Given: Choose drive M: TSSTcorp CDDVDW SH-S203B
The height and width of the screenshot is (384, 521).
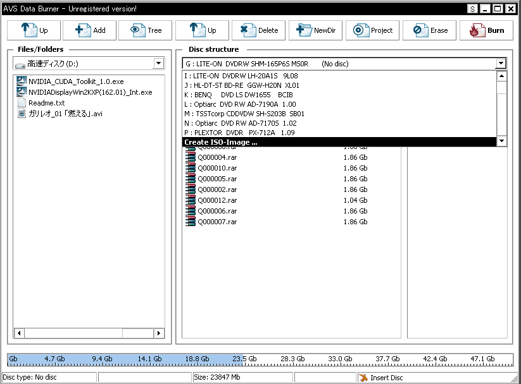Looking at the screenshot, I should point(339,114).
